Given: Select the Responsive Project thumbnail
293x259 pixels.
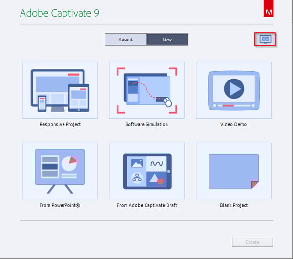Looking at the screenshot, I should coord(60,90).
